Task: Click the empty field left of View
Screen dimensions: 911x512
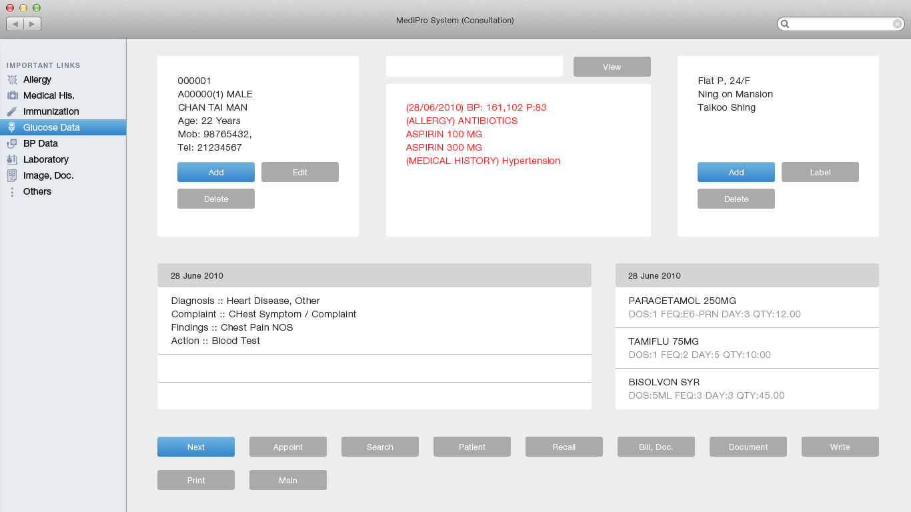Action: (x=474, y=67)
